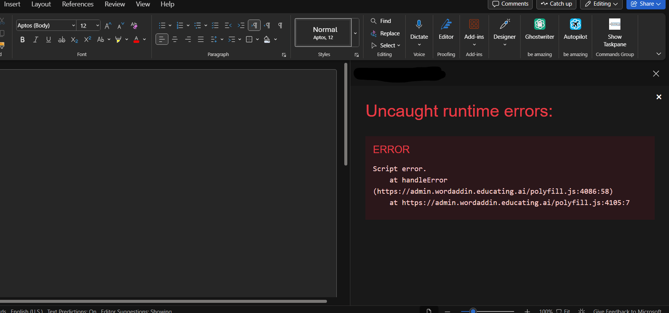Toggle Subscript formatting
The width and height of the screenshot is (669, 313).
[75, 40]
